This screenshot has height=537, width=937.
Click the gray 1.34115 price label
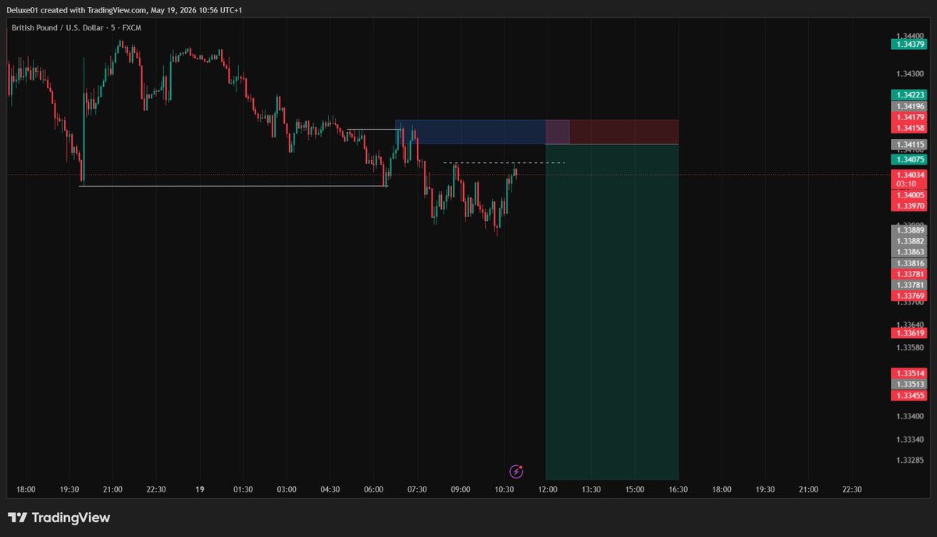[908, 144]
